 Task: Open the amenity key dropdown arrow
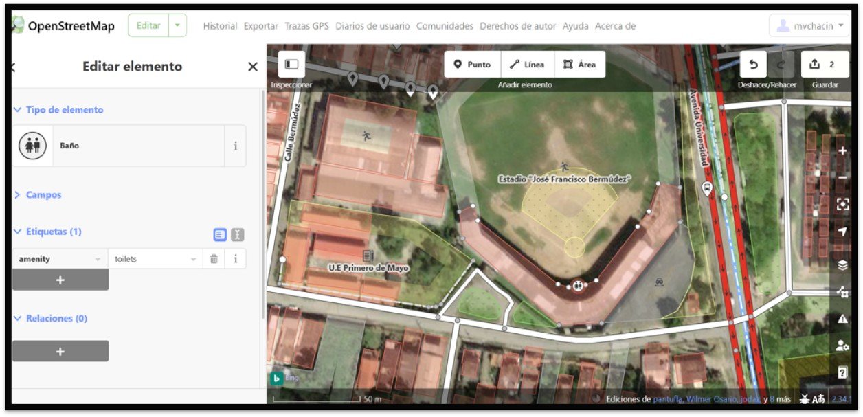(x=98, y=259)
